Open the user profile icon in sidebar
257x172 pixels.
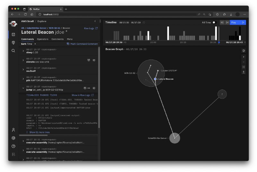[13, 130]
